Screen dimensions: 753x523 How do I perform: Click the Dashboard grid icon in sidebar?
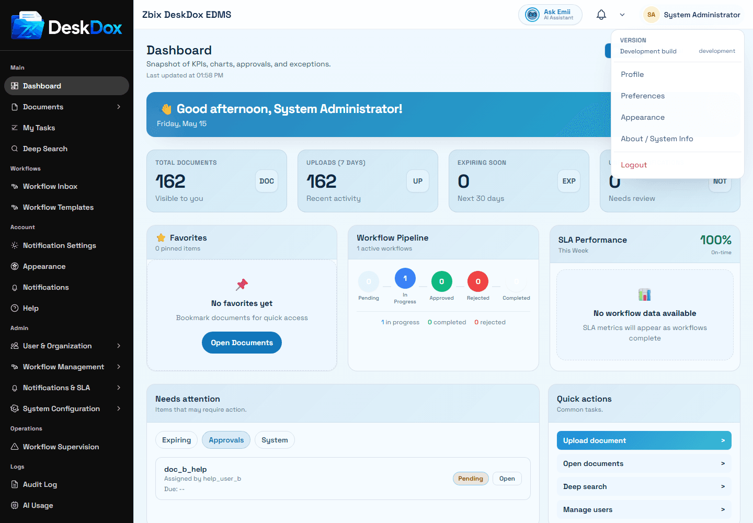15,86
